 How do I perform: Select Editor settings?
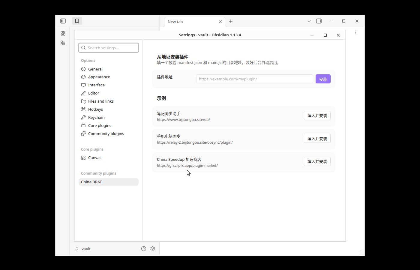[109, 93]
